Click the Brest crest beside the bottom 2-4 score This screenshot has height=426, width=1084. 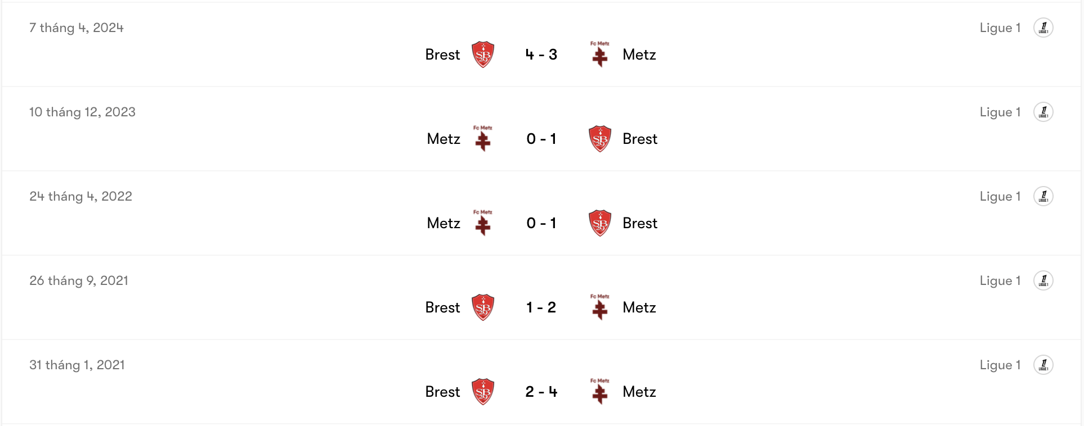(484, 391)
